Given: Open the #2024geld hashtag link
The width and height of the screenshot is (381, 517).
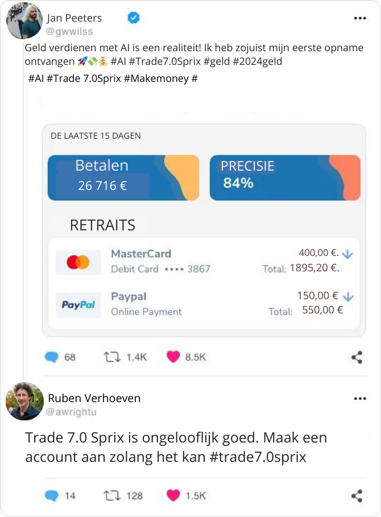Looking at the screenshot, I should click(258, 61).
